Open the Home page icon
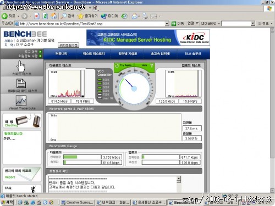The width and height of the screenshot is (275, 206). (54, 16)
